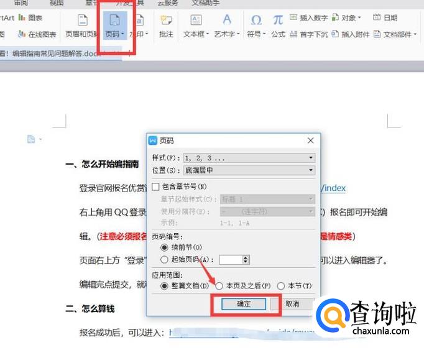Choose 本节 apply range
The height and width of the screenshot is (350, 424).
281,286
